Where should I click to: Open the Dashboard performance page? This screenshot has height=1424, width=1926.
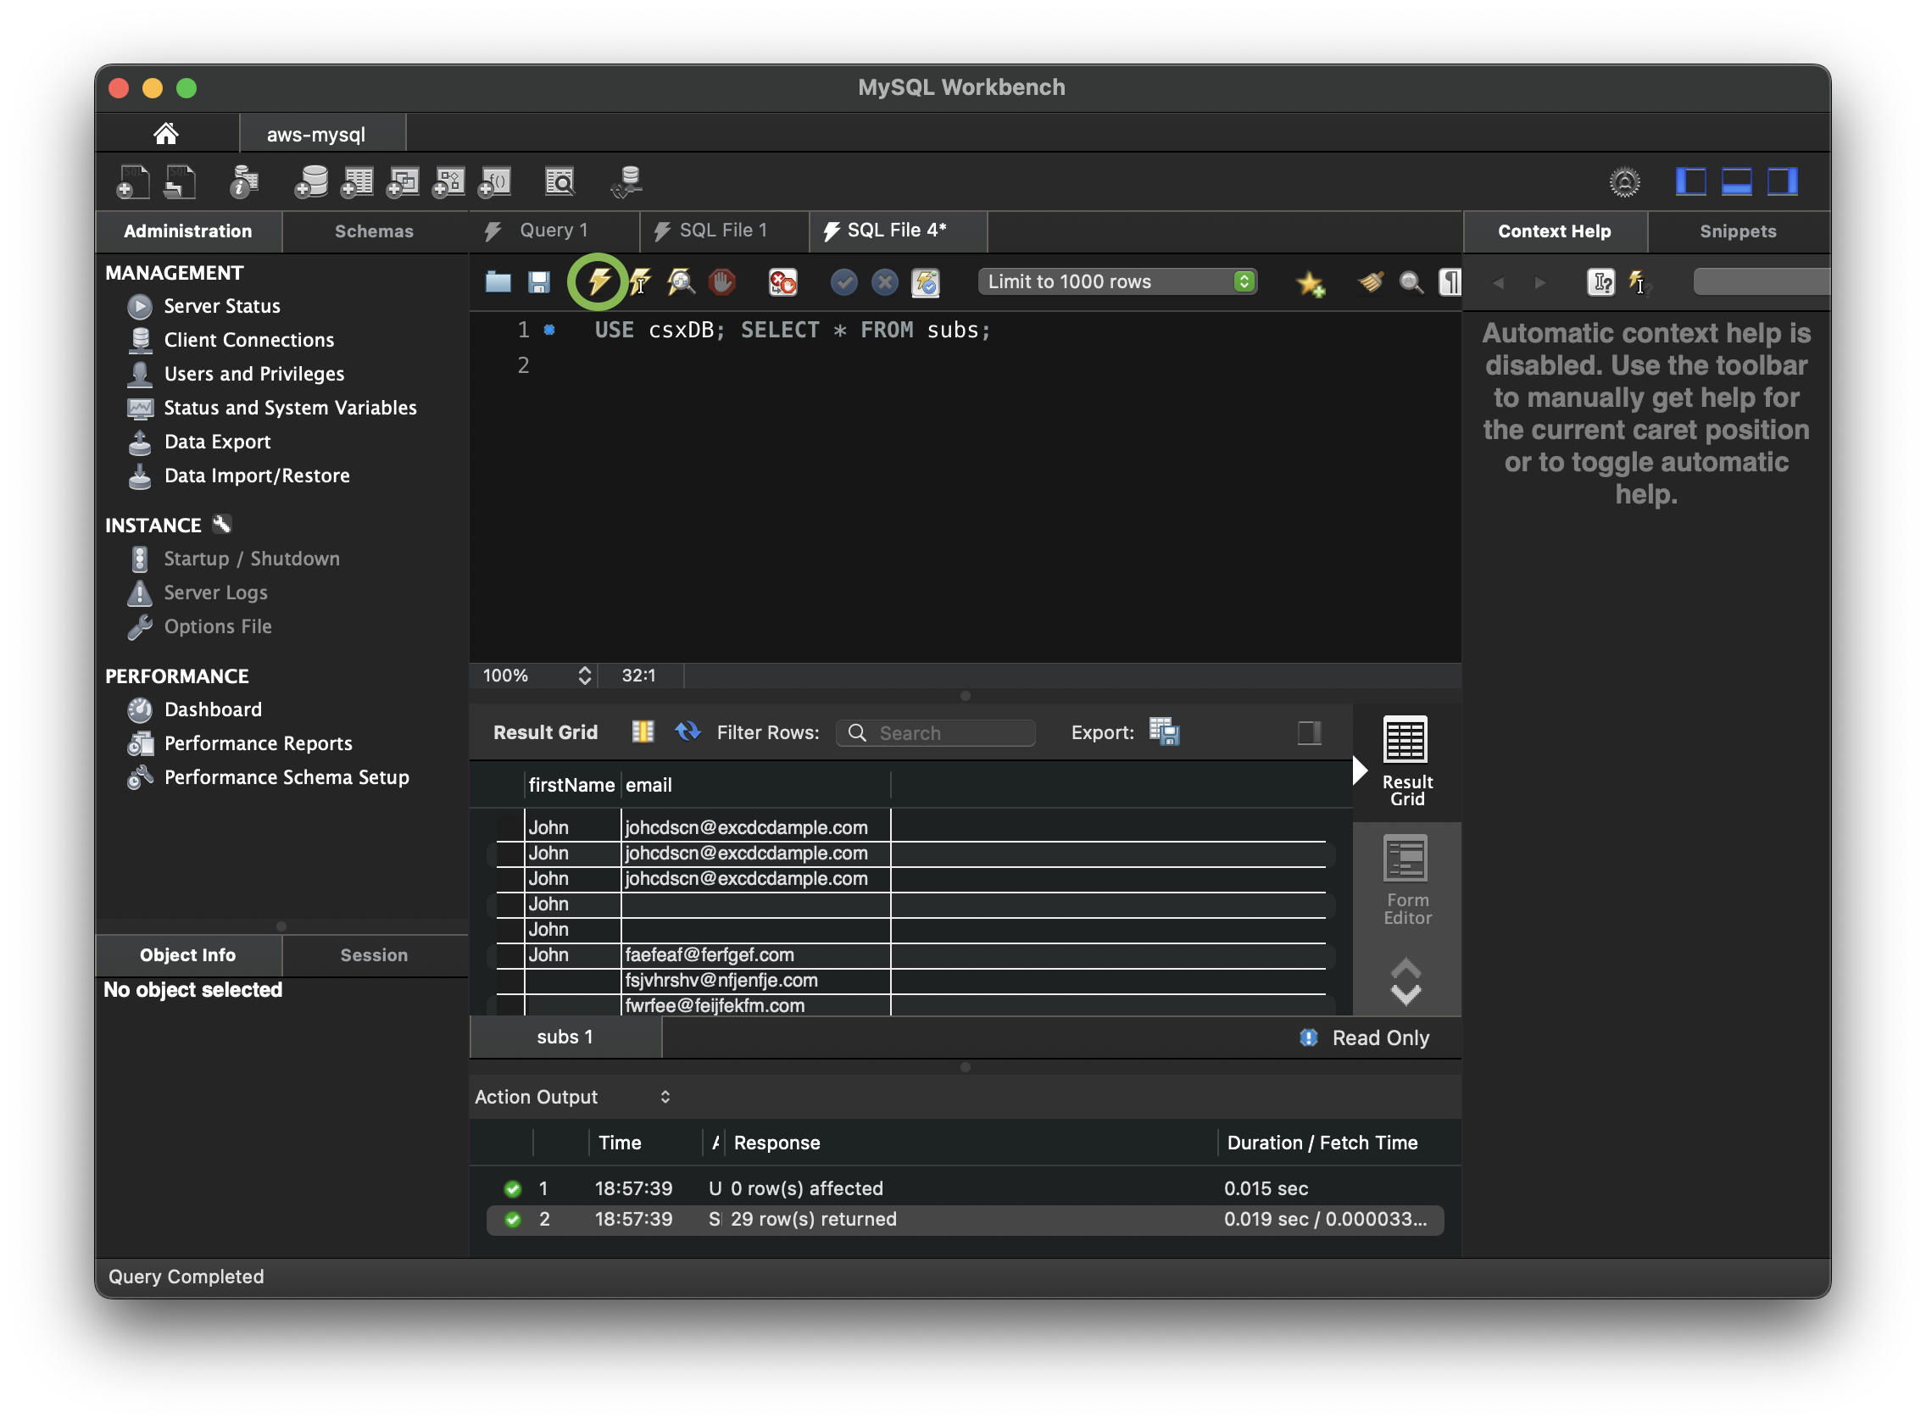tap(212, 710)
